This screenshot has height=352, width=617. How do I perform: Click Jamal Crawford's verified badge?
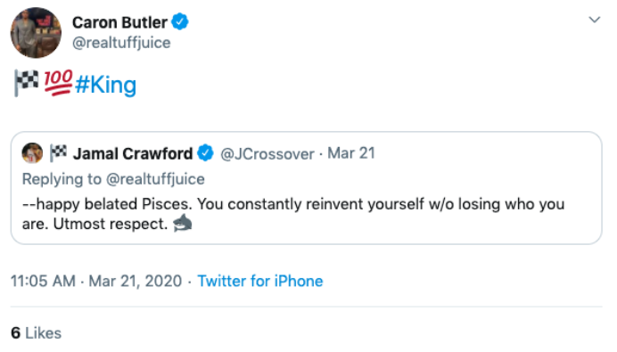[205, 153]
